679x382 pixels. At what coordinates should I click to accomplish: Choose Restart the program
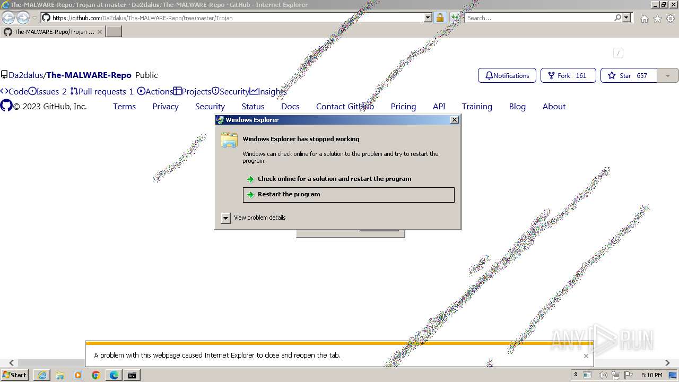tap(349, 195)
